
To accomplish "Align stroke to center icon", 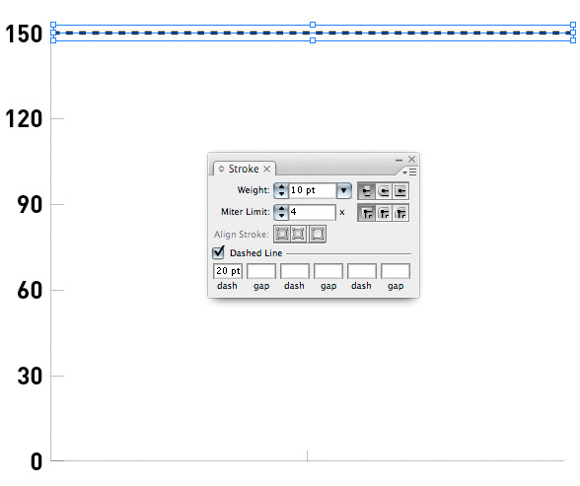I will [282, 234].
